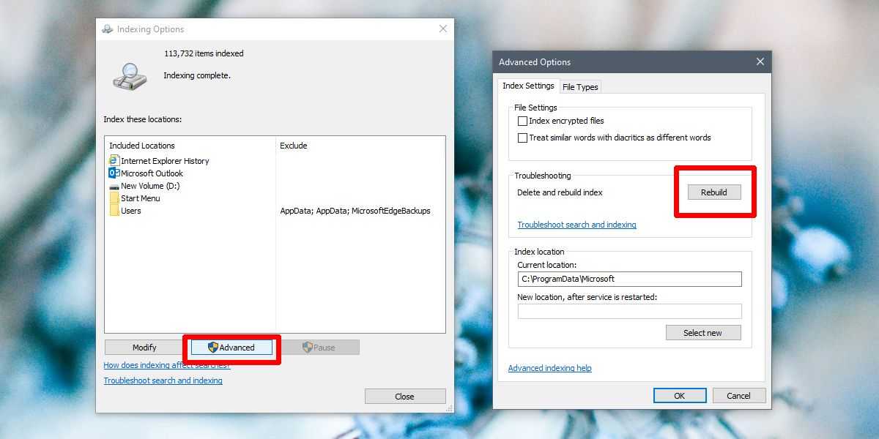This screenshot has height=439, width=879.
Task: Toggle Treat similar words with diacritics checkbox
Action: click(x=522, y=138)
